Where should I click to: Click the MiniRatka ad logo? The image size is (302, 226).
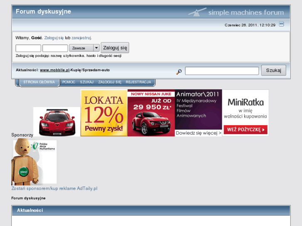(x=246, y=102)
